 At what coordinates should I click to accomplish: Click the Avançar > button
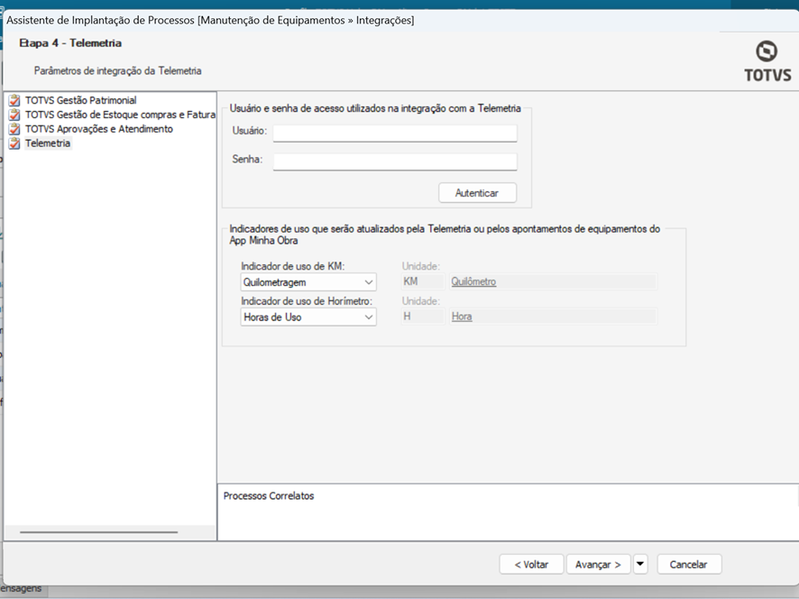tap(598, 565)
